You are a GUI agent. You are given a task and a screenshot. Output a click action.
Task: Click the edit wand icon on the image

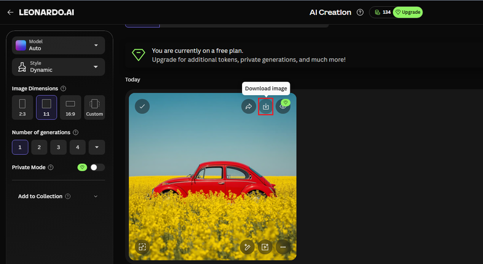pos(247,247)
